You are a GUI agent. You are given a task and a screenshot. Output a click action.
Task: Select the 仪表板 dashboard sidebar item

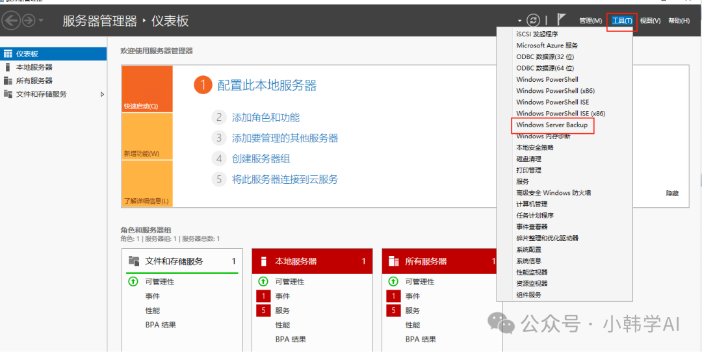pos(27,54)
